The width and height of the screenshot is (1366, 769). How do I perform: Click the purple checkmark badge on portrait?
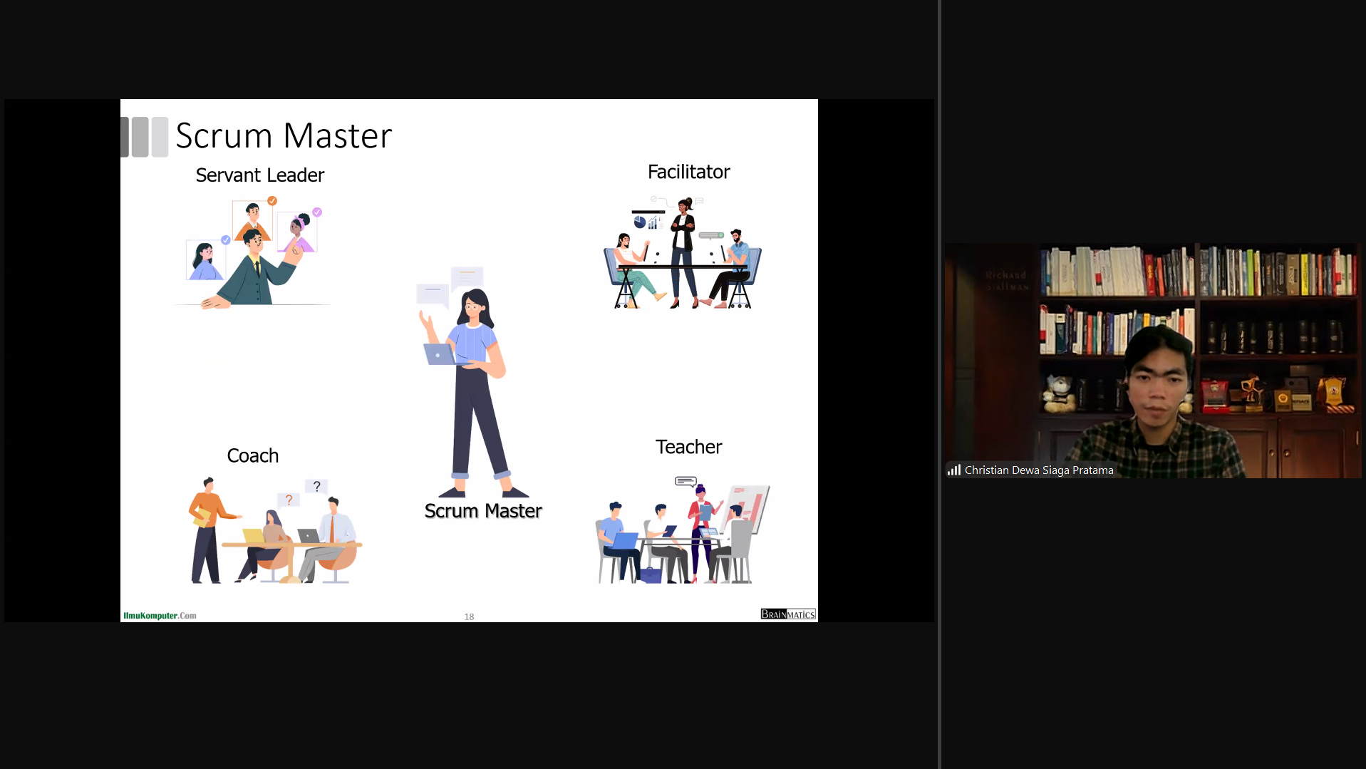(317, 212)
